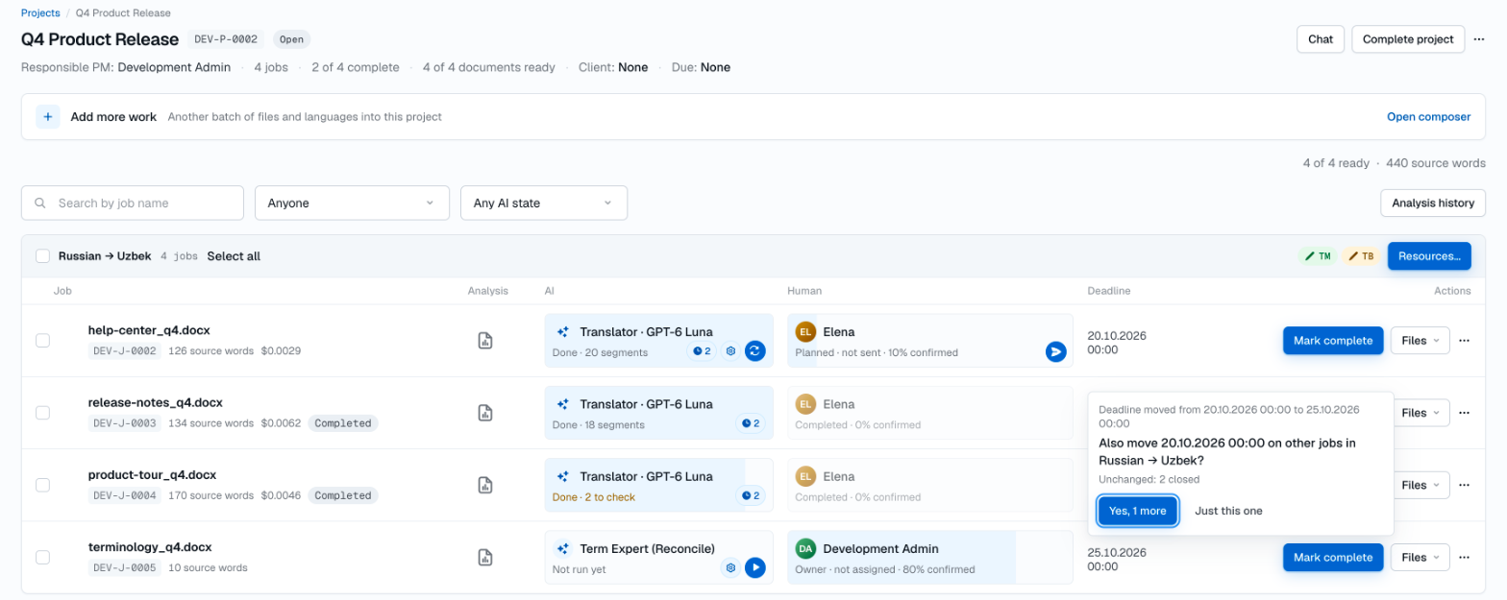Click the history badge 2 on product-tour_q4.docx
Viewport: 1507px width, 600px height.
(750, 495)
